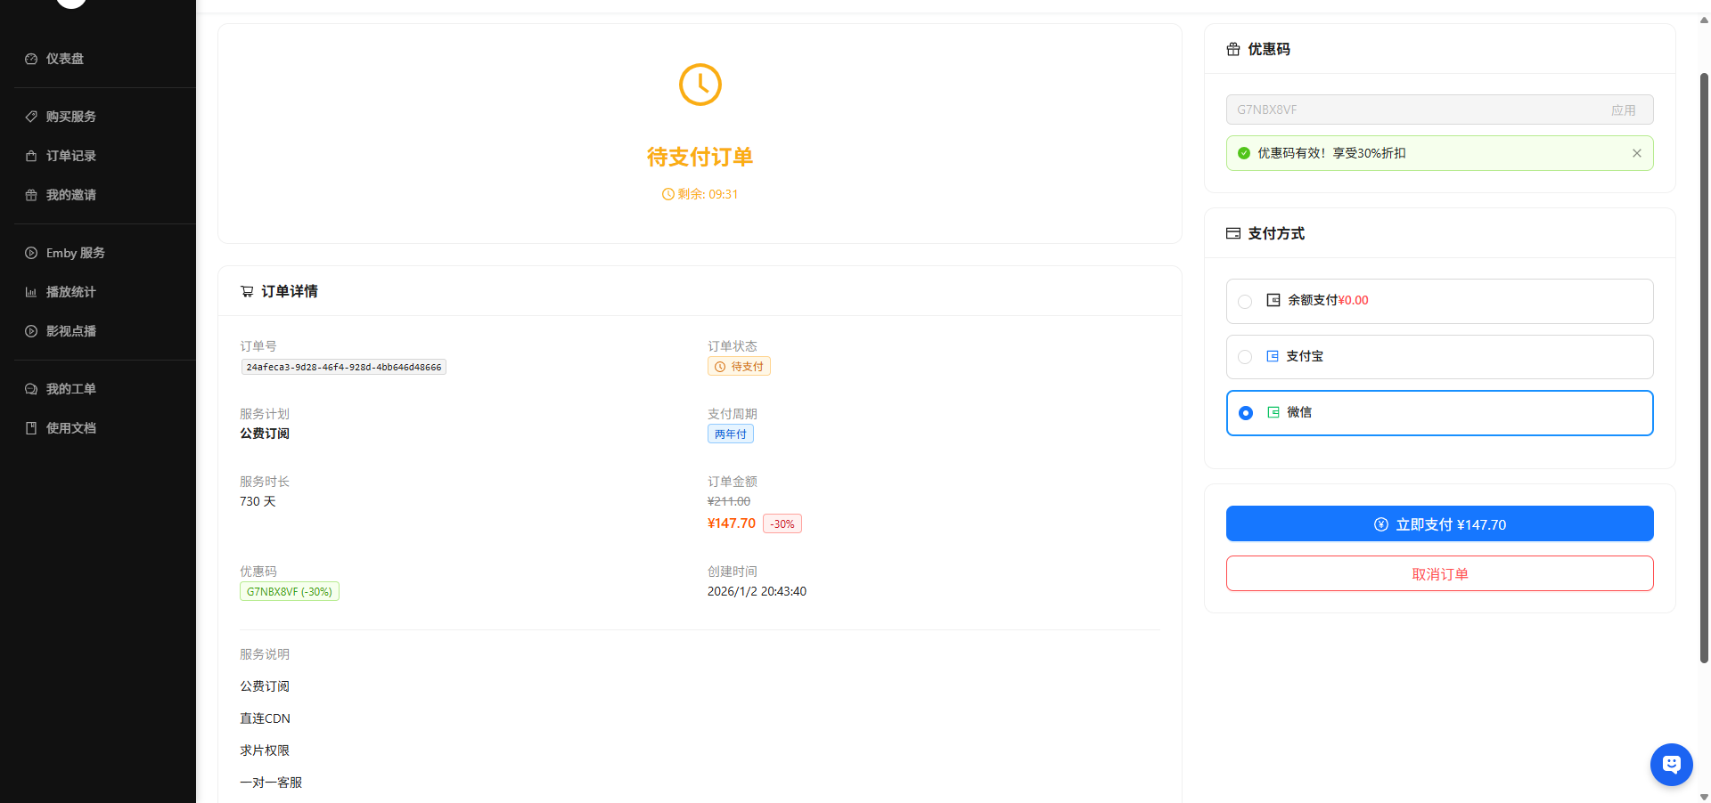
Task: Click the 应用 coupon apply button
Action: coord(1623,110)
